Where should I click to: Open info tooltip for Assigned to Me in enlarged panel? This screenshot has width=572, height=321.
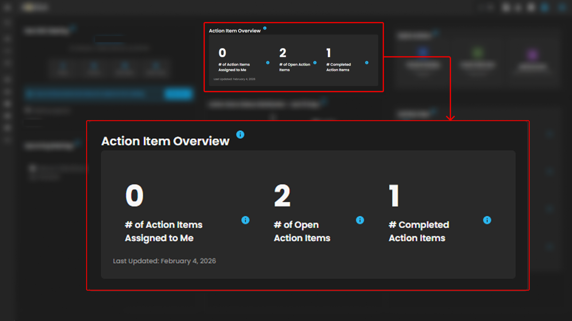245,220
